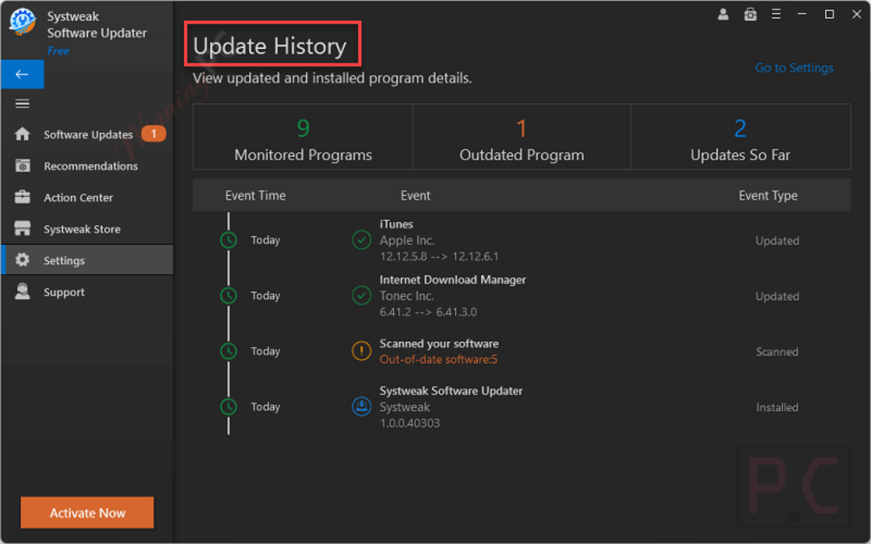
Task: Open Systweak Store in the sidebar
Action: [87, 229]
